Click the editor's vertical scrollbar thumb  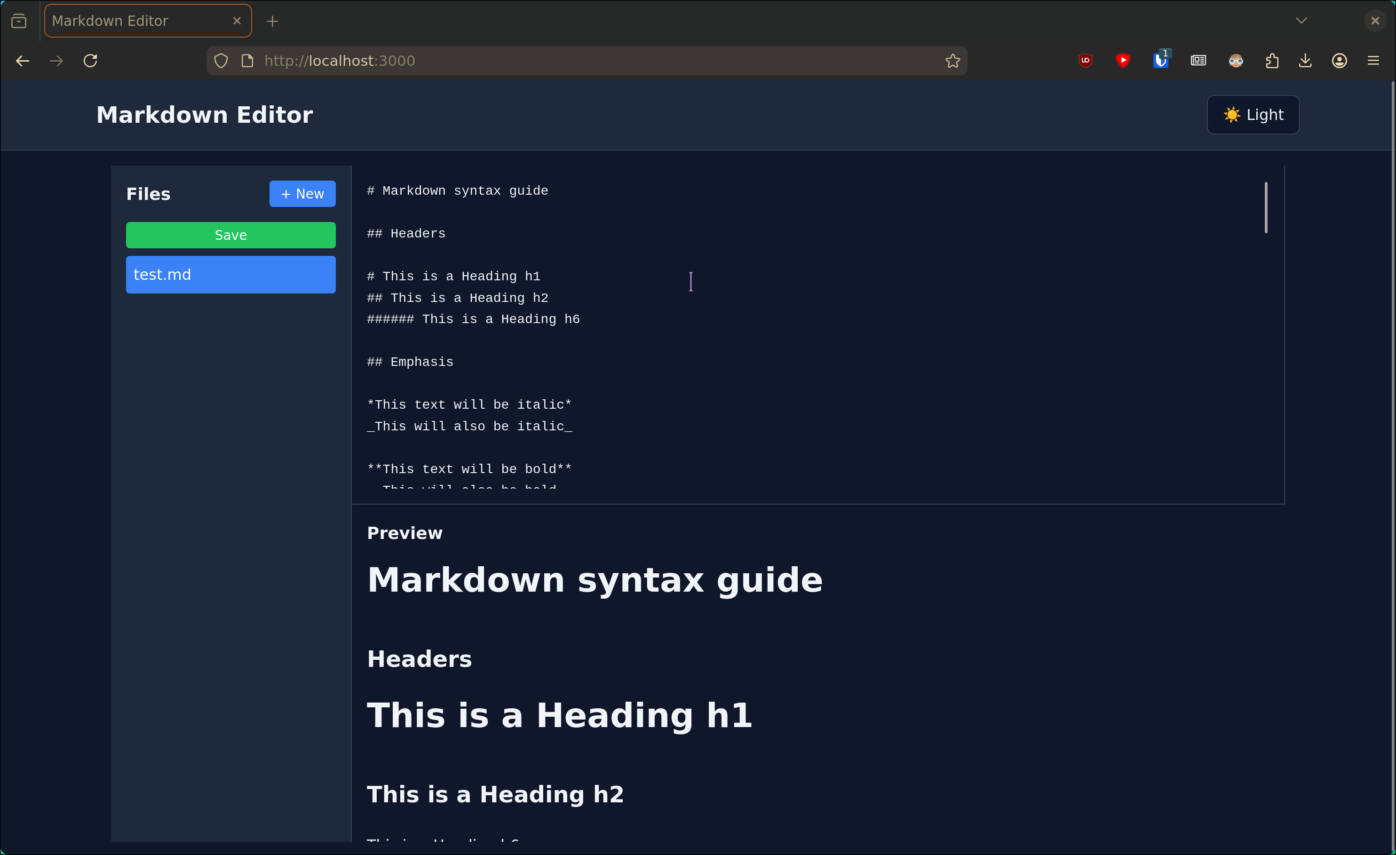(x=1266, y=207)
